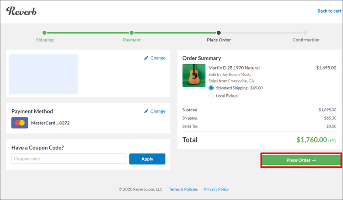Screen dimensions: 343x200
Task: Click the Payment step progress dot
Action: (x=131, y=33)
